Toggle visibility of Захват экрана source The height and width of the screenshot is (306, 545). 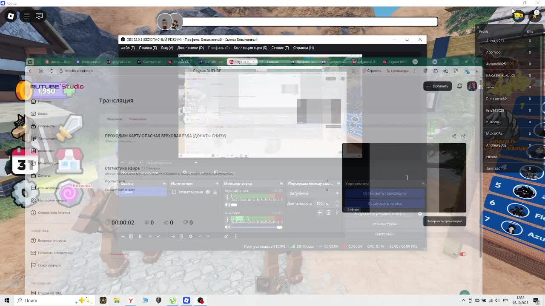tap(208, 192)
